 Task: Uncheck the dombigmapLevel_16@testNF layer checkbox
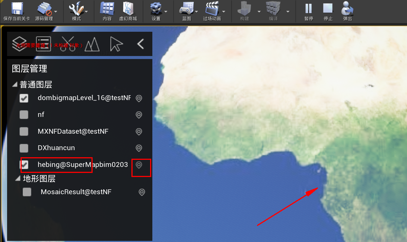pos(24,98)
